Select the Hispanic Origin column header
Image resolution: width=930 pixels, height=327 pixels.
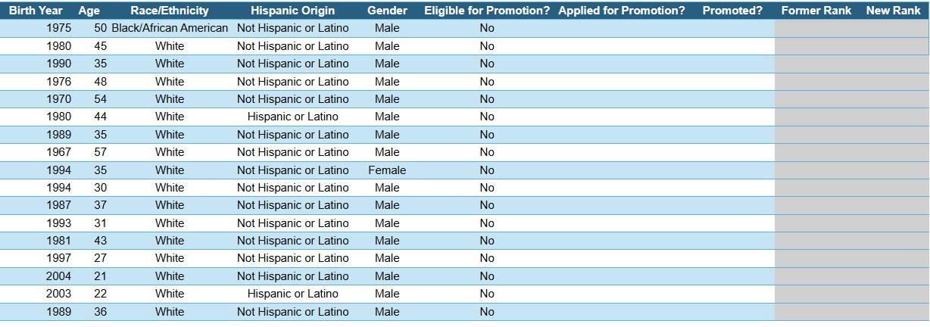[x=292, y=11]
